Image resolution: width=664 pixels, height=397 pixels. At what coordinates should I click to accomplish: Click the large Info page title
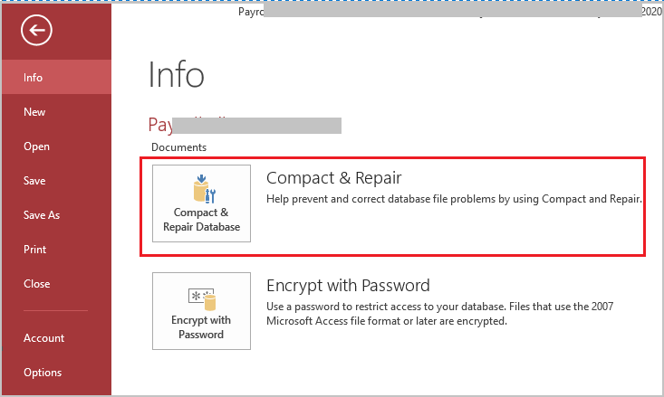[x=176, y=74]
